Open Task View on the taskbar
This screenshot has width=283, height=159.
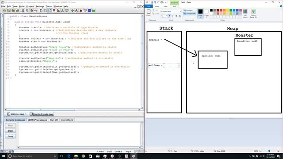click(x=61, y=156)
